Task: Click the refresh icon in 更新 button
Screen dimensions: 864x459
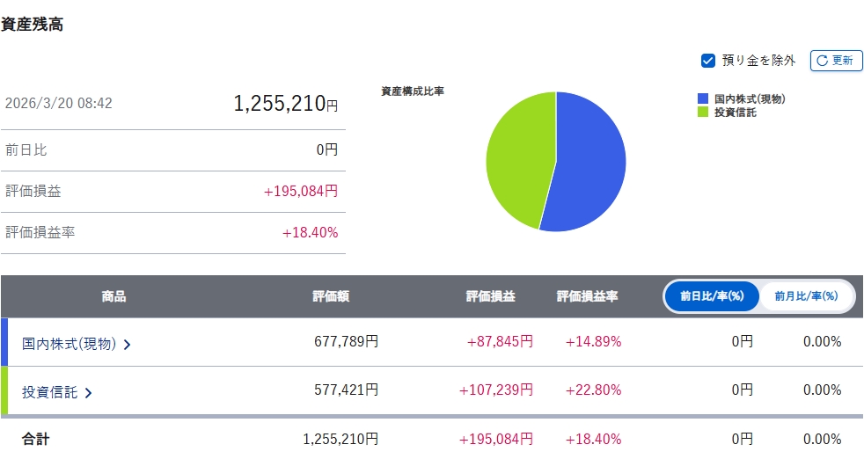Action: pos(822,61)
